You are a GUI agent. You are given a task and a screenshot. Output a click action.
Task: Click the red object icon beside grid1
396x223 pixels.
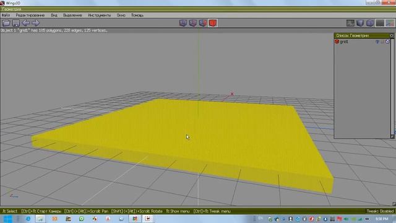click(337, 42)
